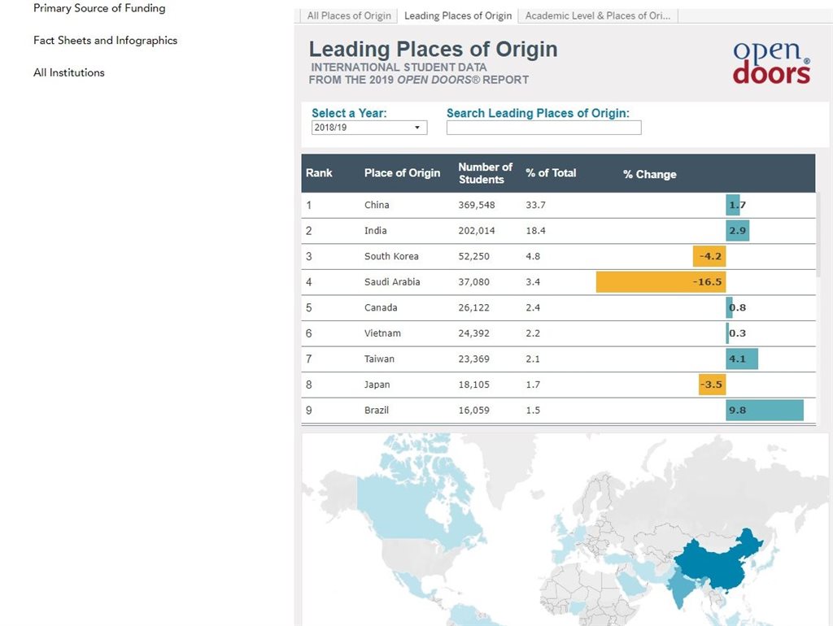
Task: Click the Open Doors logo
Action: (x=771, y=63)
